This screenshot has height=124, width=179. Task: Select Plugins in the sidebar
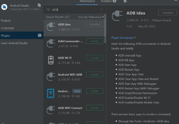click(x=22, y=35)
